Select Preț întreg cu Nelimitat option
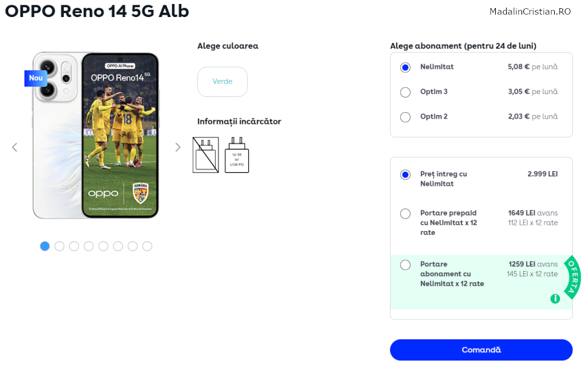The height and width of the screenshot is (368, 584). tap(405, 175)
